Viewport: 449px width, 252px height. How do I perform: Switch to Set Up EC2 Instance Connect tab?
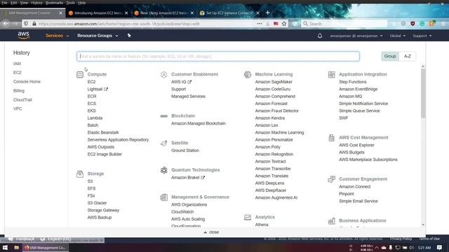[229, 13]
